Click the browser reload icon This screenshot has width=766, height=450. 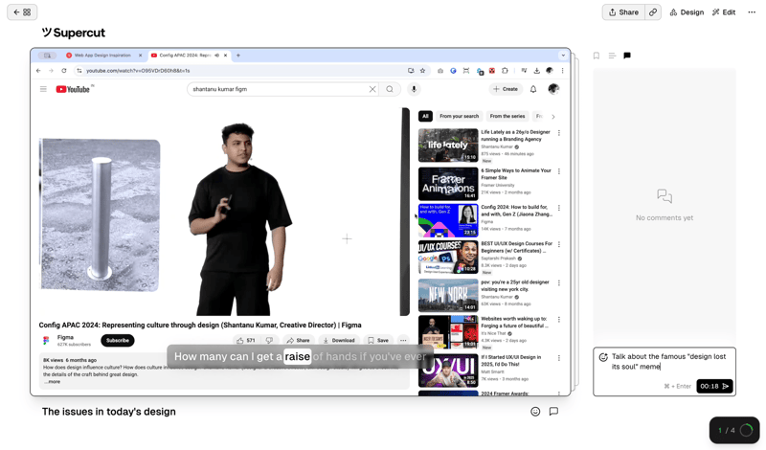click(64, 71)
